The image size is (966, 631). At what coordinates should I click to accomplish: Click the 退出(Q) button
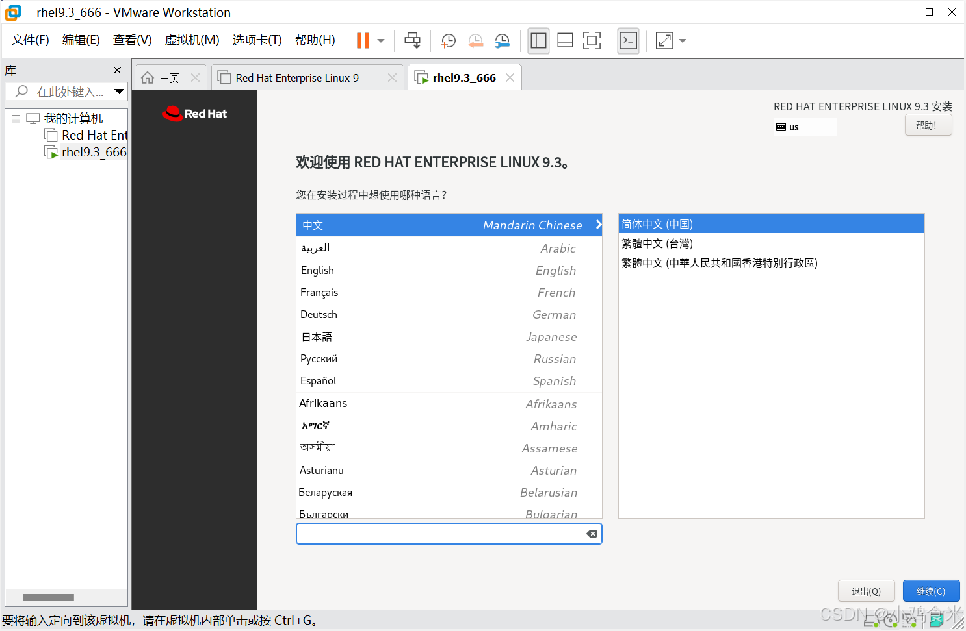click(867, 591)
